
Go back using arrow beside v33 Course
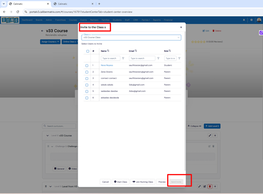point(42,31)
